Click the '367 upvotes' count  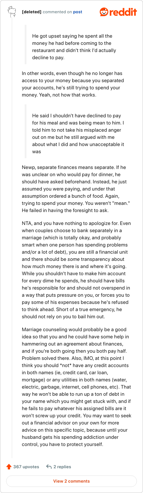pos(26,467)
